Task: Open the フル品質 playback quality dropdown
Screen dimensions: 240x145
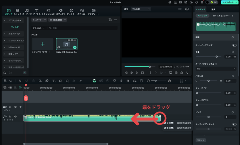Action: coord(141,9)
